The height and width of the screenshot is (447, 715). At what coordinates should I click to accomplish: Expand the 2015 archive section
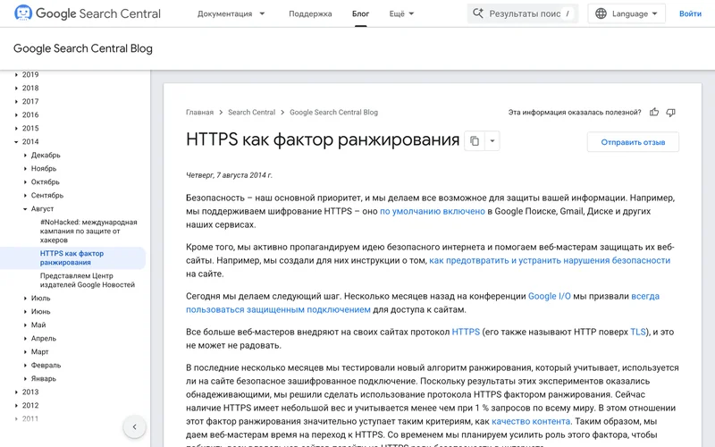pyautogui.click(x=16, y=128)
